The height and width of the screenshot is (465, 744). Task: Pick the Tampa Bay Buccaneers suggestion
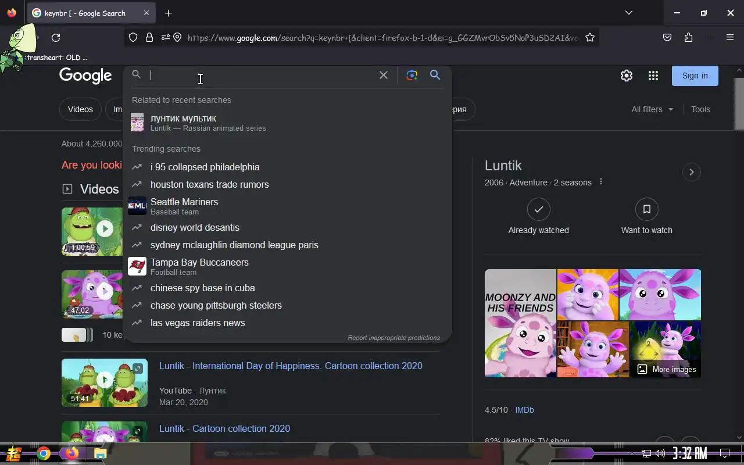coord(287,266)
